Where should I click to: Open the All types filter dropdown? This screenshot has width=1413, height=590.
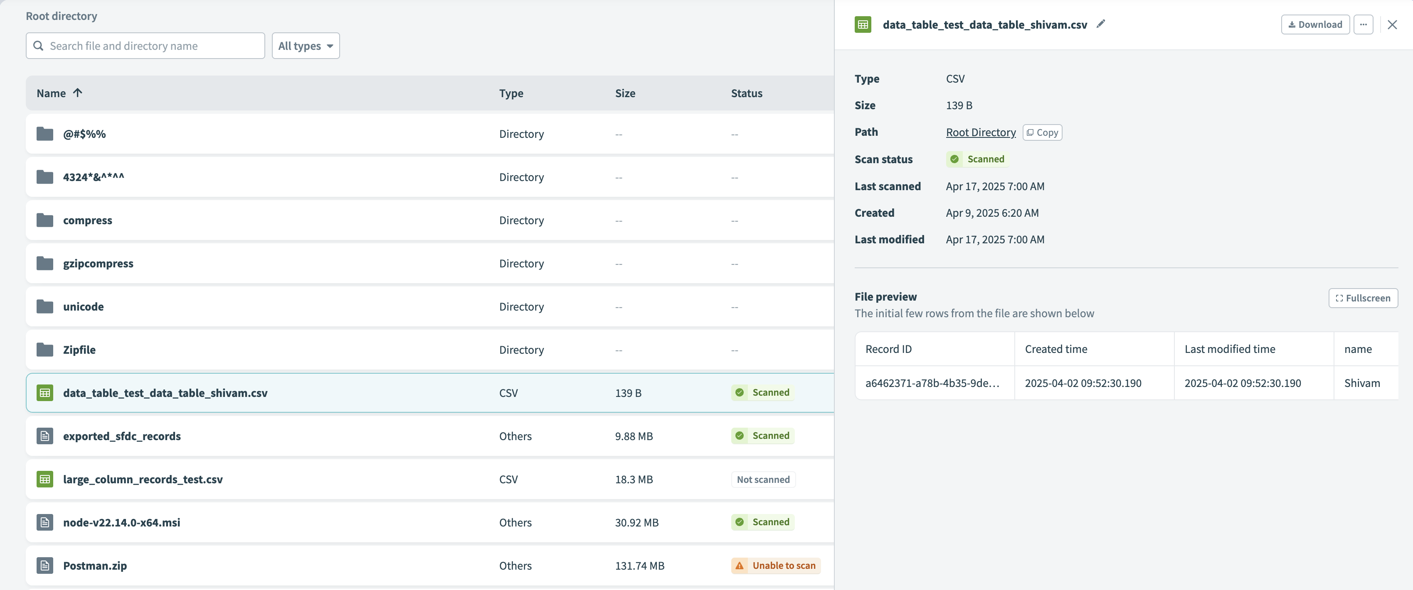tap(305, 46)
